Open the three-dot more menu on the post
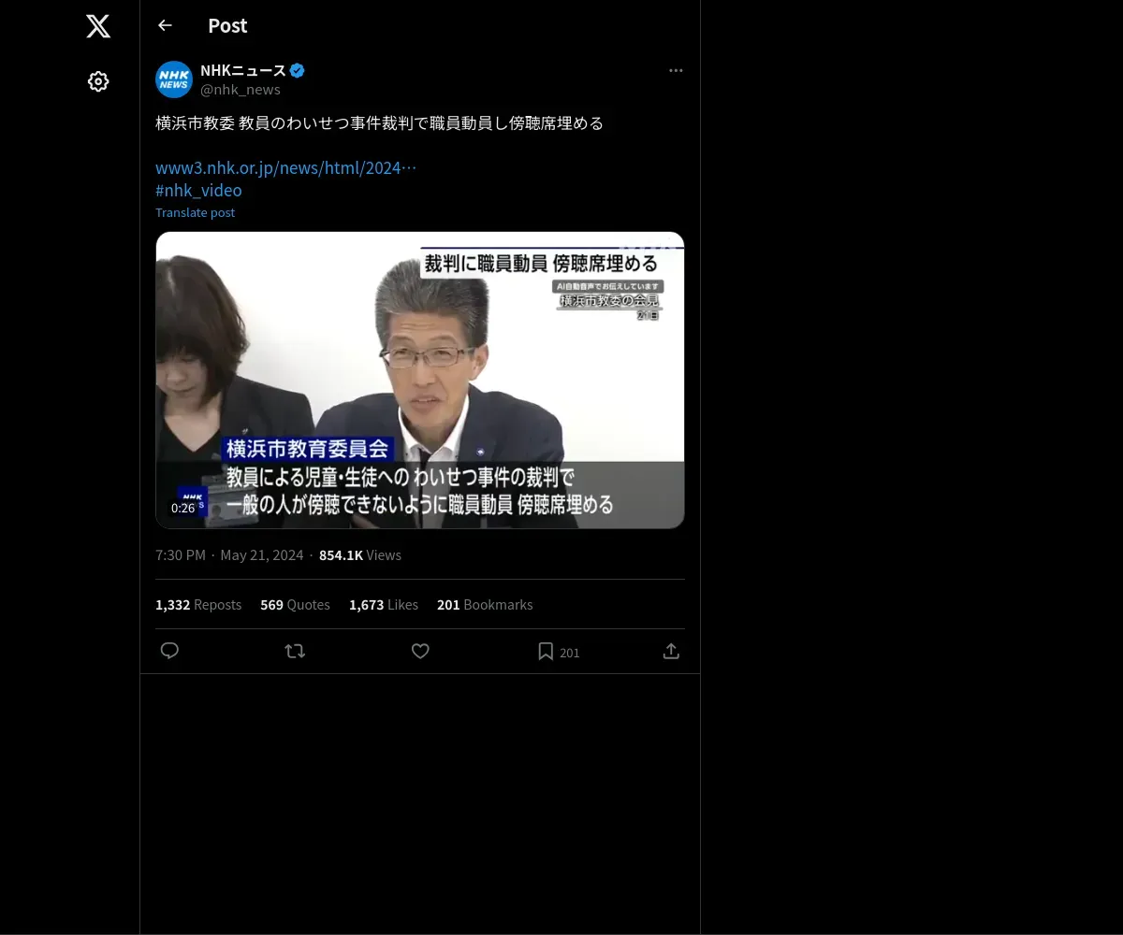The image size is (1123, 935). [x=676, y=70]
